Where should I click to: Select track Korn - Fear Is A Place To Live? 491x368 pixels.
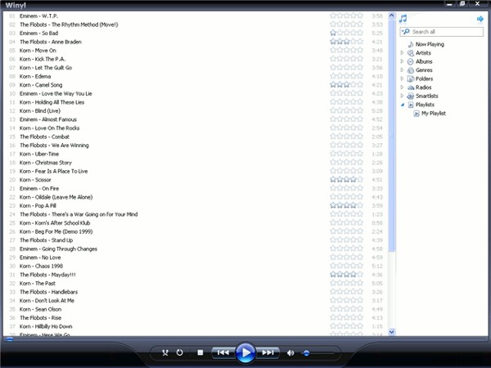point(53,171)
